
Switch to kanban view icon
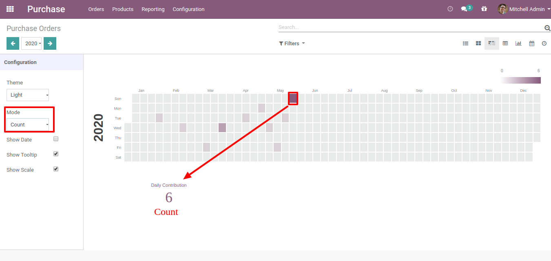tap(478, 43)
